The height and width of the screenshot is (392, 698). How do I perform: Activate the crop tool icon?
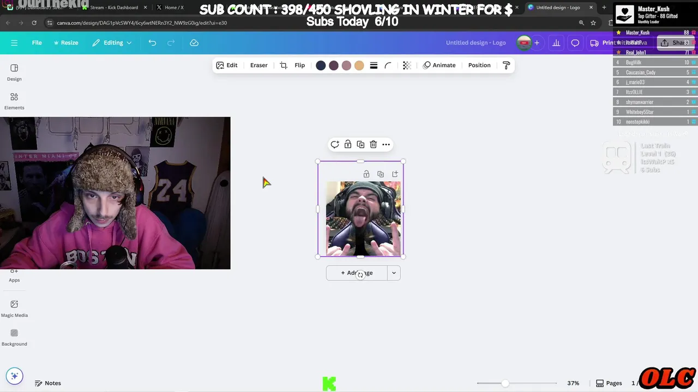coord(284,65)
